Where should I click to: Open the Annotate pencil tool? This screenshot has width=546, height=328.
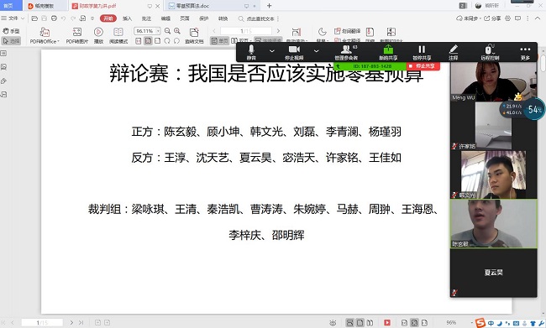click(453, 53)
